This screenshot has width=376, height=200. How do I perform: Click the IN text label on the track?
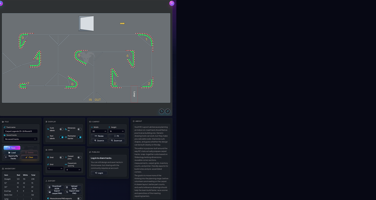tap(90, 100)
